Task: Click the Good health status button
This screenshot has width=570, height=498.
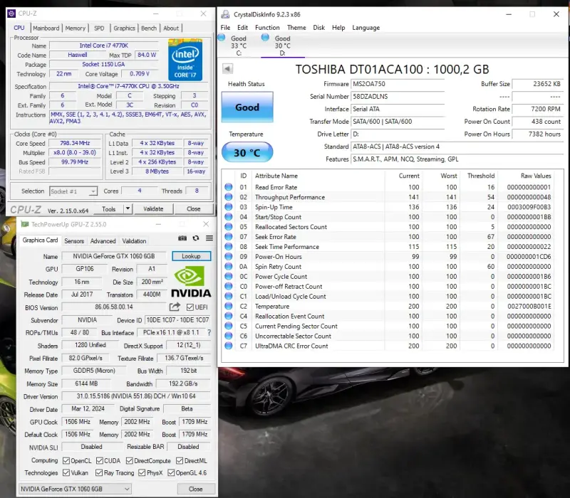Action: pyautogui.click(x=247, y=107)
